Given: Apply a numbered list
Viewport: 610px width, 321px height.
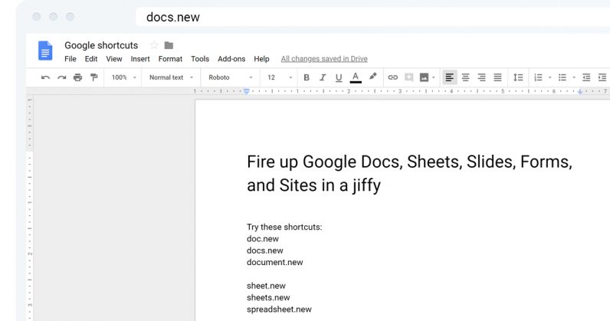Looking at the screenshot, I should tap(539, 77).
